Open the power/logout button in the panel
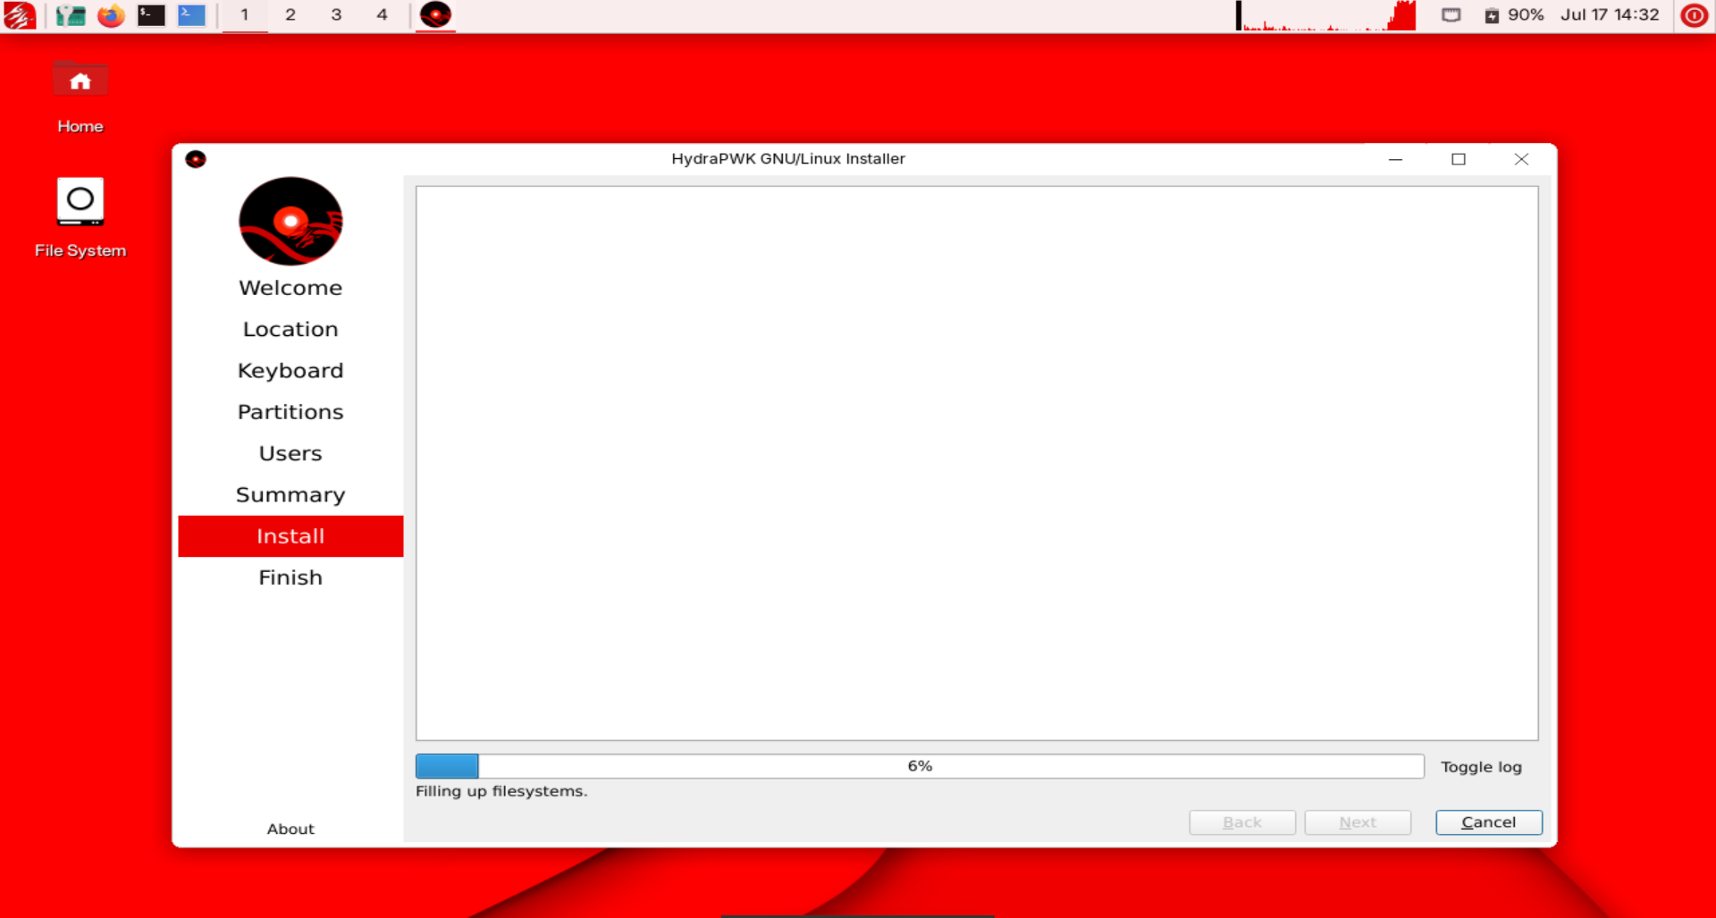Screen dimensions: 1716x918 [x=1694, y=15]
